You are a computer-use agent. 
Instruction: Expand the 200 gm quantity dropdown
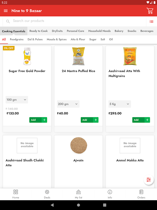(x=68, y=104)
